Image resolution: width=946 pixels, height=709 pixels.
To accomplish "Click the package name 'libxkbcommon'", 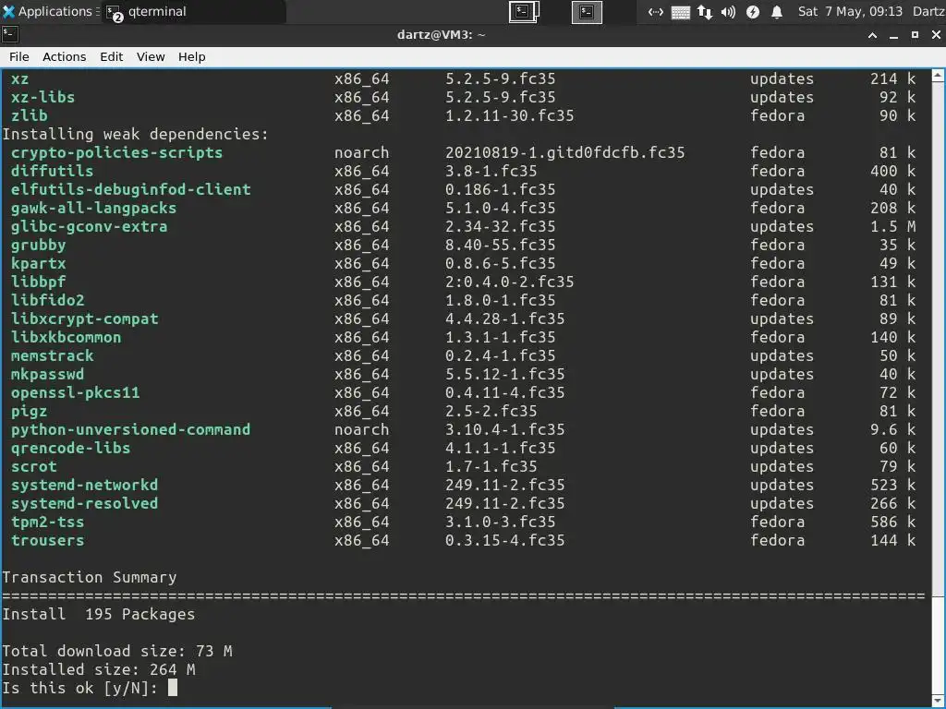I will [x=66, y=337].
